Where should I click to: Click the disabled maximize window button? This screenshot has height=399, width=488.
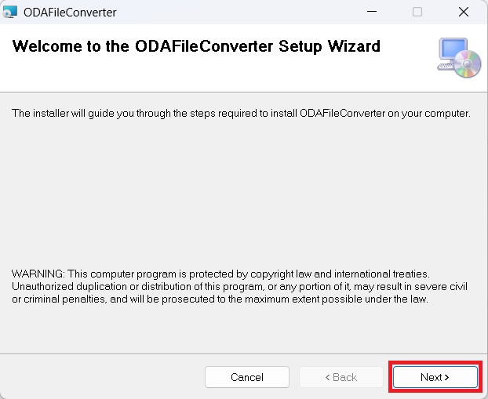tap(417, 12)
